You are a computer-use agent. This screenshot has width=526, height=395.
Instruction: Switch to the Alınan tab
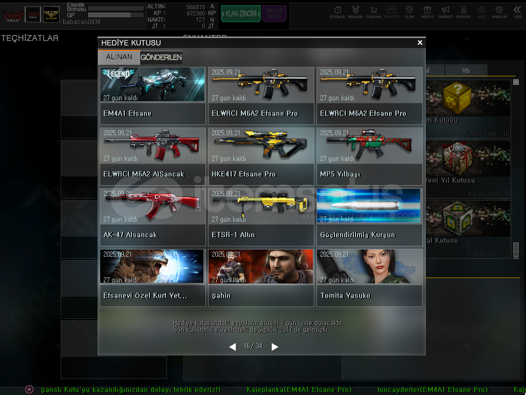point(119,57)
